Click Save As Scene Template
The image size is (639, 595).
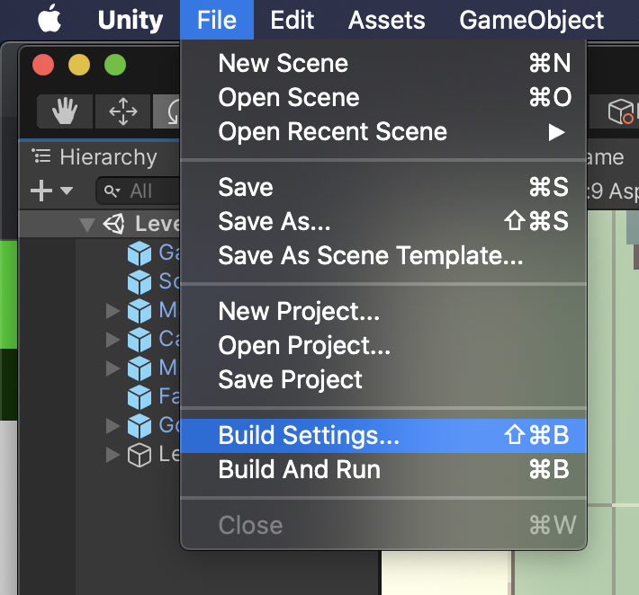click(370, 256)
